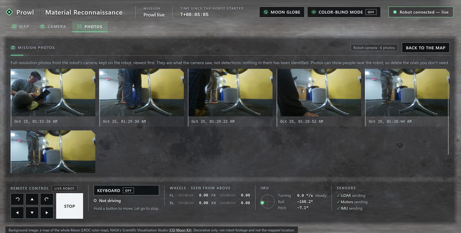461x233 pixels.
Task: Click the 'Prowl live' mission name
Action: point(154,15)
